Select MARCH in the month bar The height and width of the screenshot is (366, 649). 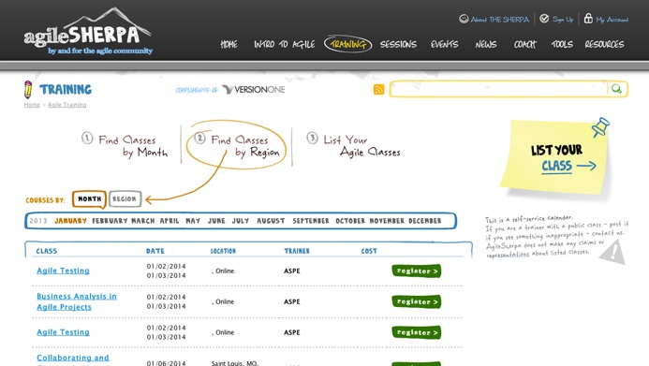point(142,221)
